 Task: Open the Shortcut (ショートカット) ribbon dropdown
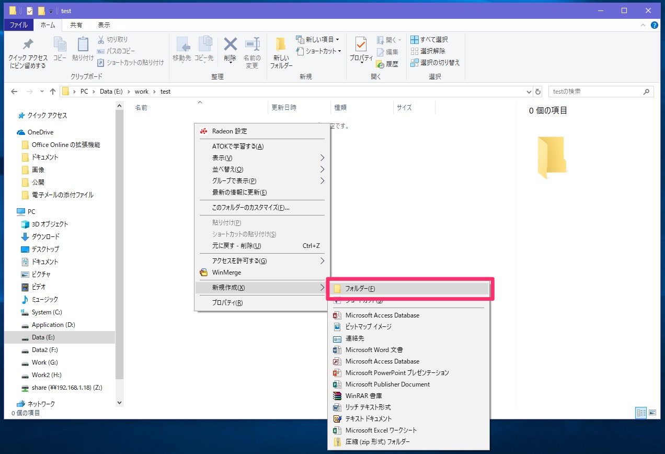coord(319,51)
